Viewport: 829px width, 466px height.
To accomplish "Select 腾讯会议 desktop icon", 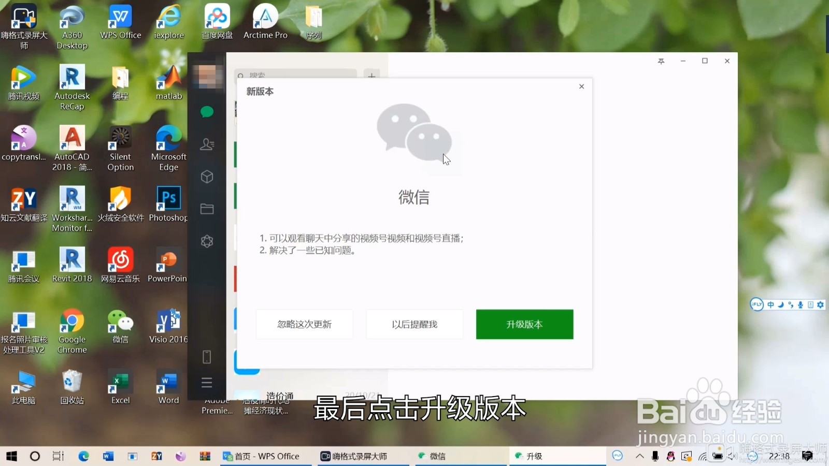I will click(x=23, y=266).
